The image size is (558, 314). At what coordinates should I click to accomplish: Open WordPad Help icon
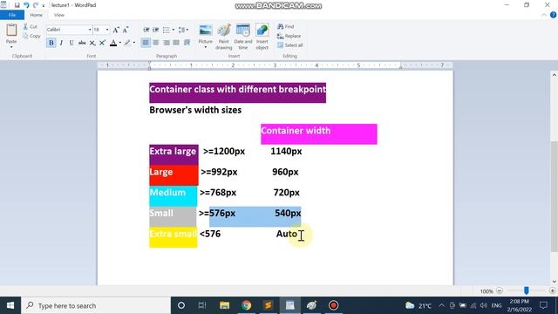pos(553,15)
